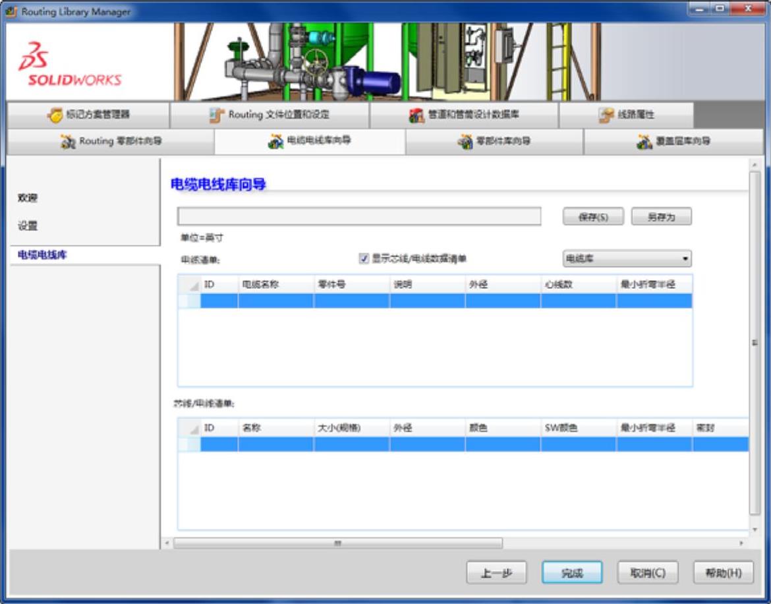Screen dimensions: 771x604
Task: Select the 欢迎 step in left sidebar
Action: 28,198
